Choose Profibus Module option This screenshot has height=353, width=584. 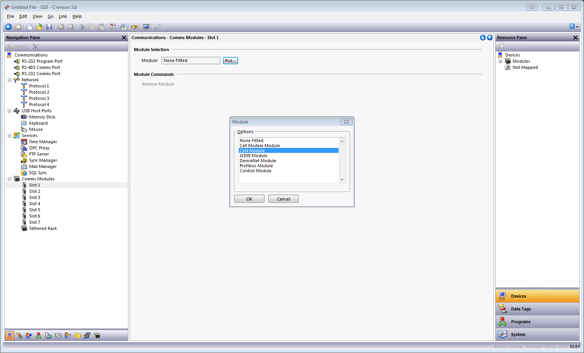[289, 166]
